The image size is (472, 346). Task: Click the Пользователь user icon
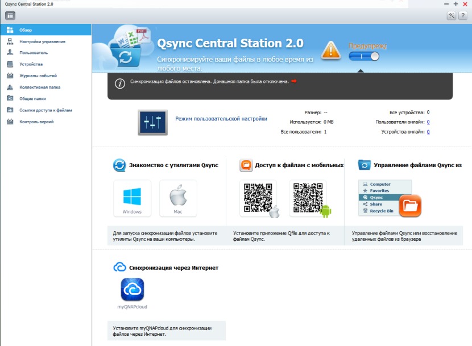(10, 52)
